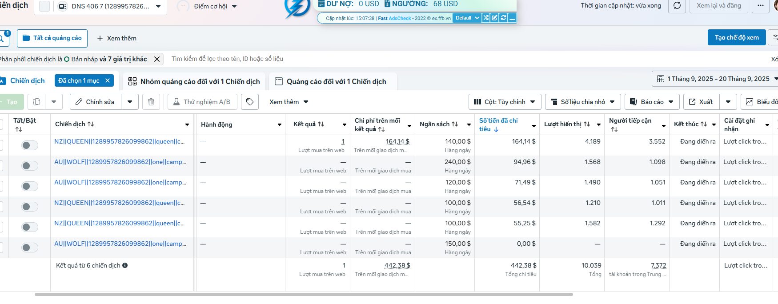The image size is (778, 304).
Task: Click the 7.372 total reach value
Action: tap(658, 265)
